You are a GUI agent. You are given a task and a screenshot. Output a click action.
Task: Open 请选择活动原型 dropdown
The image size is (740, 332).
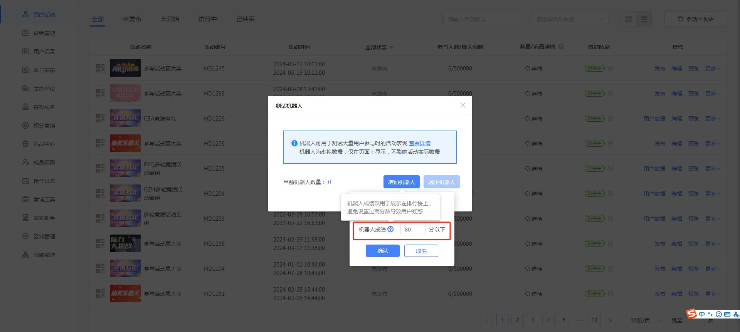[570, 19]
